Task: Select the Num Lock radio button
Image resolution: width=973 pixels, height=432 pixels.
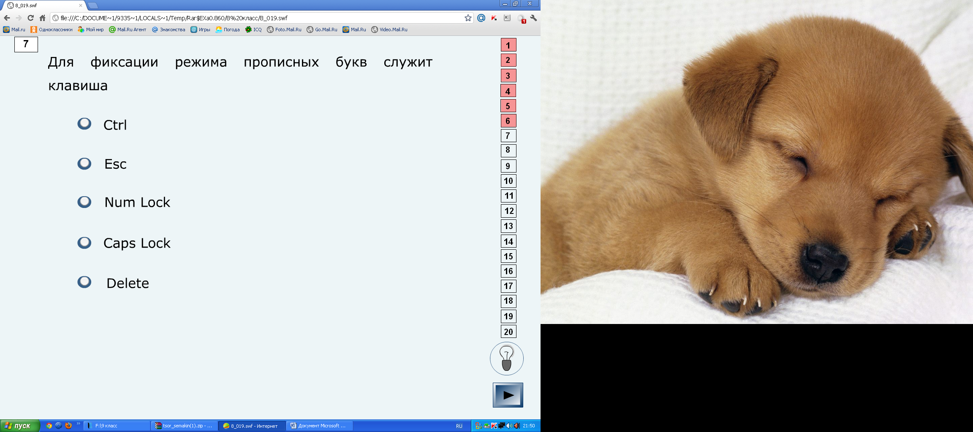Action: [x=84, y=202]
